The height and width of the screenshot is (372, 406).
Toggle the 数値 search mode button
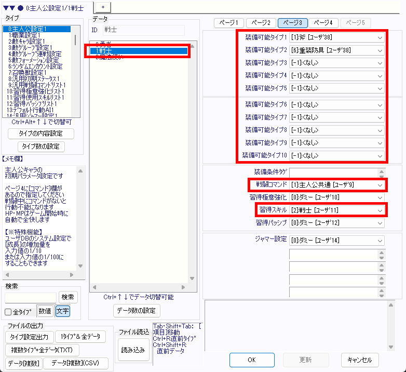[x=45, y=311]
